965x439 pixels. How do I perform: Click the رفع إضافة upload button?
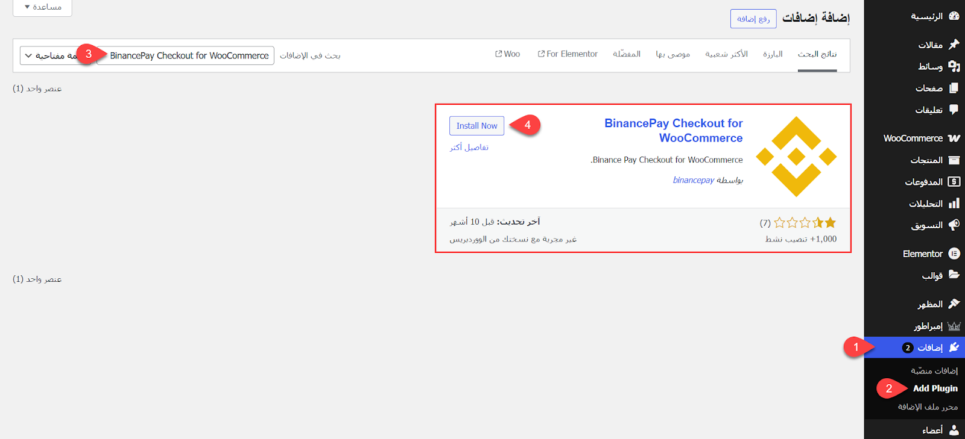point(753,19)
